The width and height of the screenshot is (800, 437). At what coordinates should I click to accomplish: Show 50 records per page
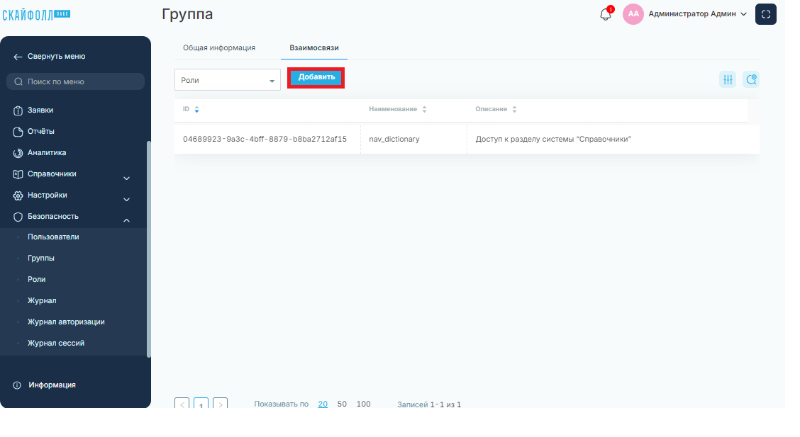tap(342, 404)
